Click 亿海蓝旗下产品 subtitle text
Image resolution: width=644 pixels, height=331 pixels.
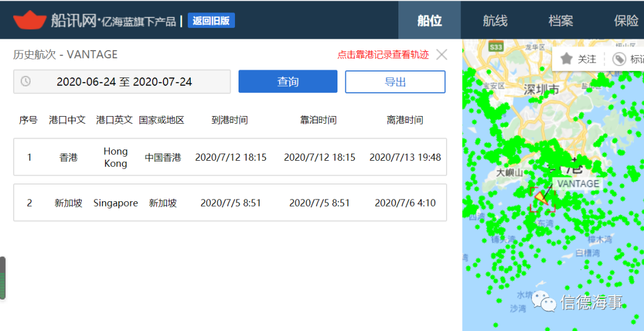pyautogui.click(x=138, y=21)
